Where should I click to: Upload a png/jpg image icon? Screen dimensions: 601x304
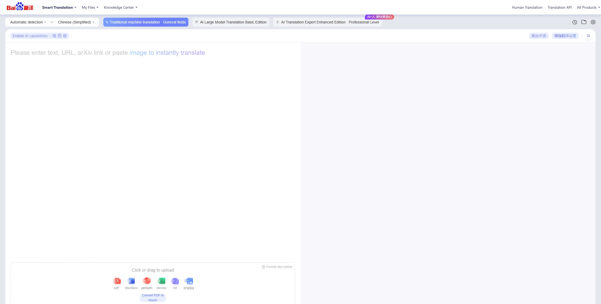click(x=189, y=281)
